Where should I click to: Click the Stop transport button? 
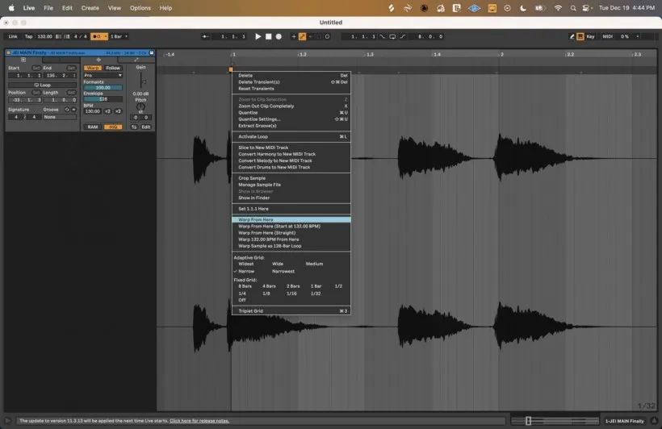pyautogui.click(x=268, y=37)
